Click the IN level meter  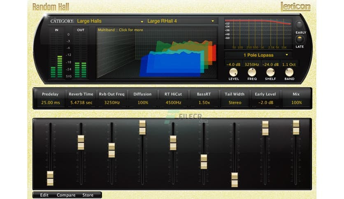(x=56, y=55)
